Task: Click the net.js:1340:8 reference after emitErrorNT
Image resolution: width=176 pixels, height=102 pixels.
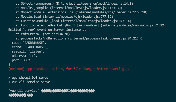Action: pos(56,34)
